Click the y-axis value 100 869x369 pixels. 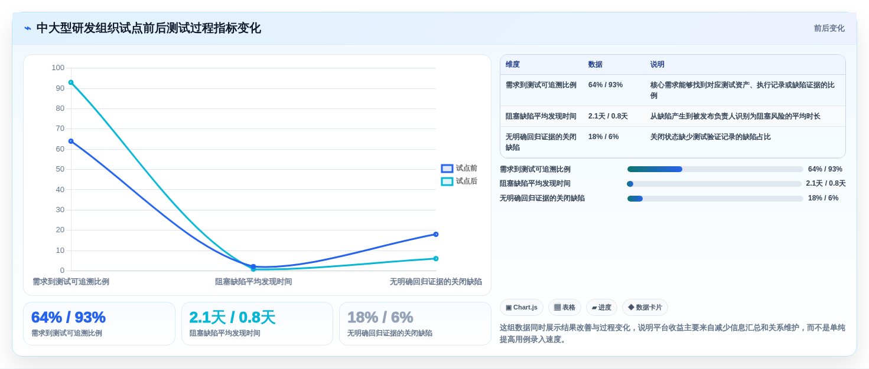click(58, 68)
